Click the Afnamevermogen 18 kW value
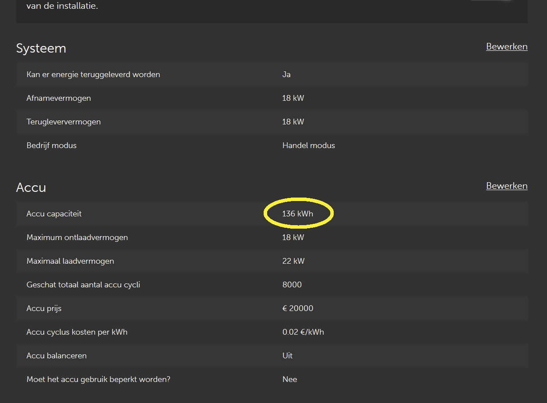Image resolution: width=547 pixels, height=403 pixels. coord(293,98)
